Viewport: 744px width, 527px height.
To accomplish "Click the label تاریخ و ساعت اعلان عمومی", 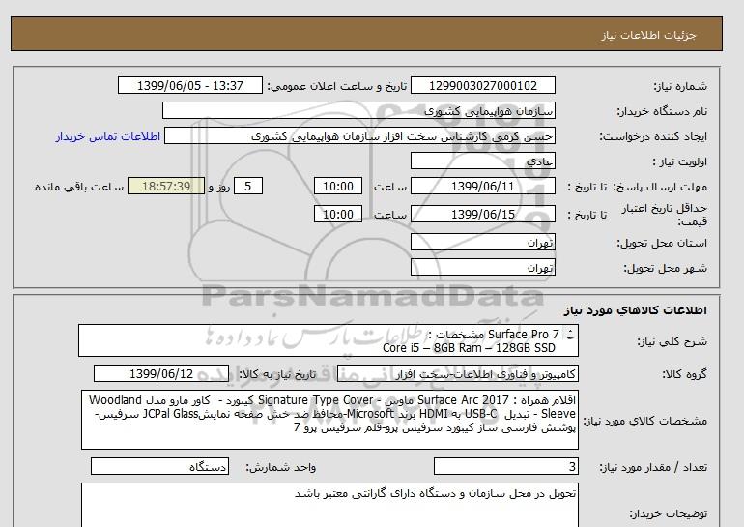I will click(337, 86).
